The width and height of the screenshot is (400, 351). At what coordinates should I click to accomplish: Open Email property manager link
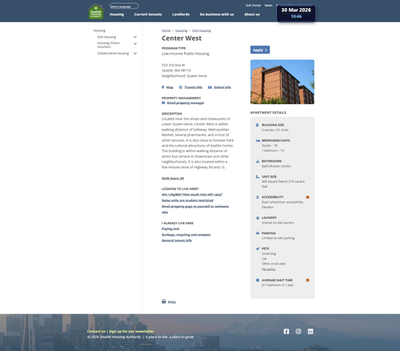(186, 103)
